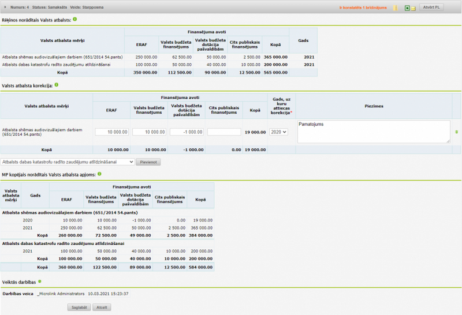Viewport: 462px width, 315px height.
Task: Click the Pievienot button
Action: tap(148, 162)
